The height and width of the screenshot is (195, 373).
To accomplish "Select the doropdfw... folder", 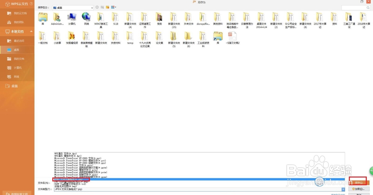I will [x=203, y=19].
